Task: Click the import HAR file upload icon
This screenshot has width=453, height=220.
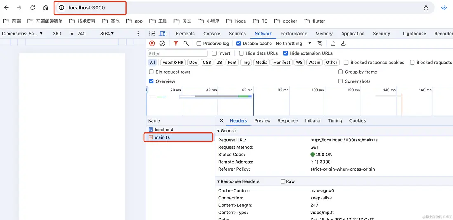Action: [x=333, y=43]
